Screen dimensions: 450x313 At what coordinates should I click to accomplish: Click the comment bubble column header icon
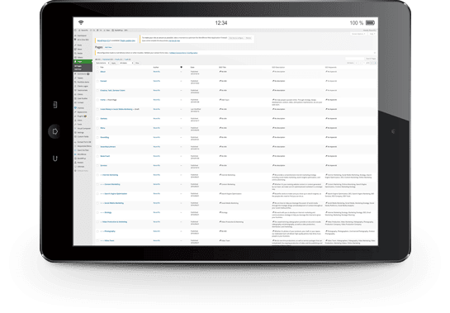coord(181,67)
